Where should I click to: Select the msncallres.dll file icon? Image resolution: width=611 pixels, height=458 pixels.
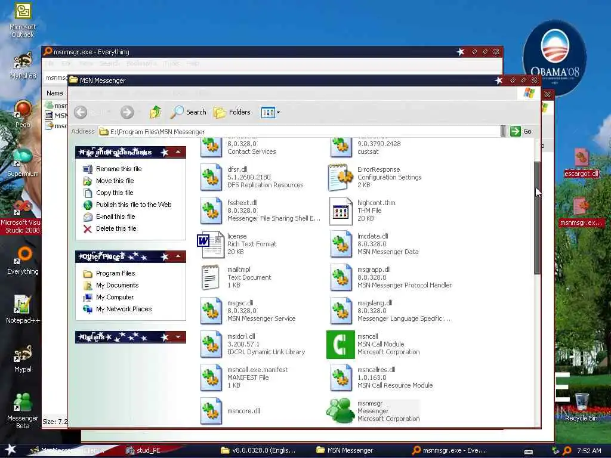pyautogui.click(x=341, y=377)
